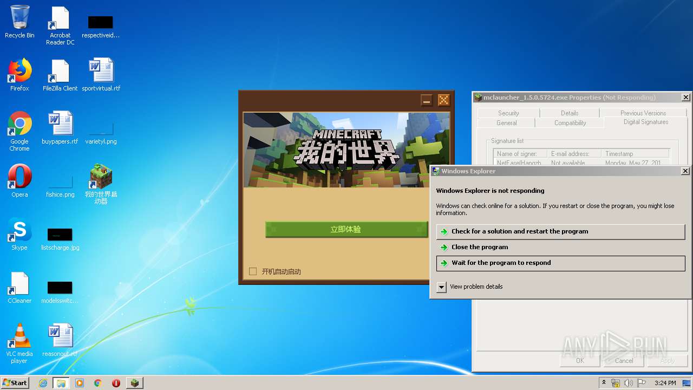This screenshot has width=693, height=390.
Task: Show hidden system tray icons
Action: tap(604, 383)
